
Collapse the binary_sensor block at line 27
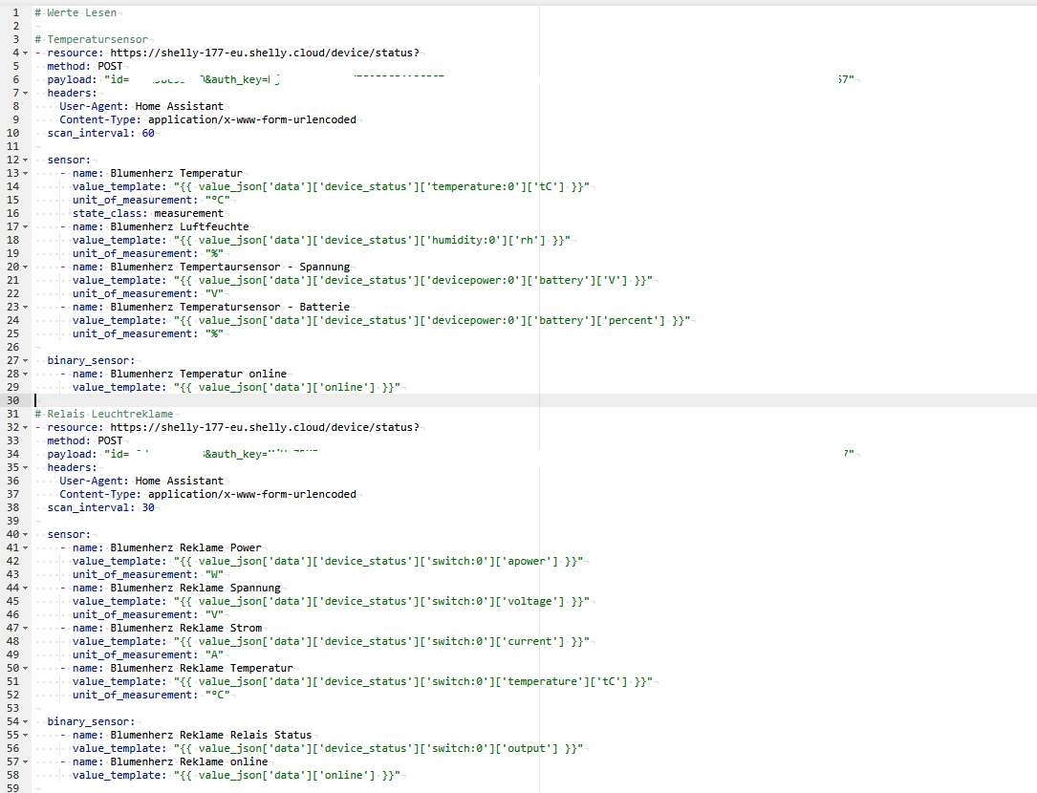click(x=25, y=360)
